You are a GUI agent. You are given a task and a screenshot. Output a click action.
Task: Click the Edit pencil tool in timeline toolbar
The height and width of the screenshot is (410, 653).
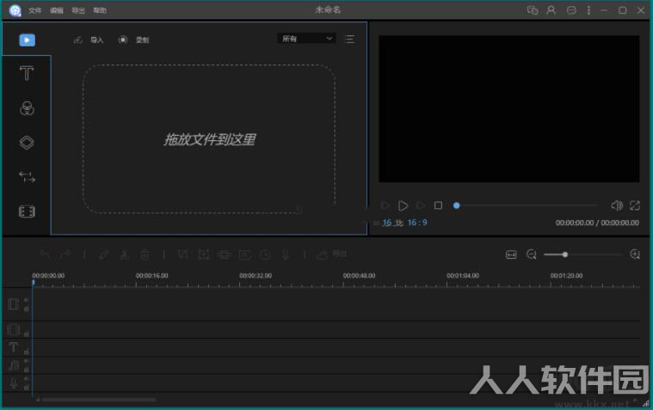[x=104, y=254]
